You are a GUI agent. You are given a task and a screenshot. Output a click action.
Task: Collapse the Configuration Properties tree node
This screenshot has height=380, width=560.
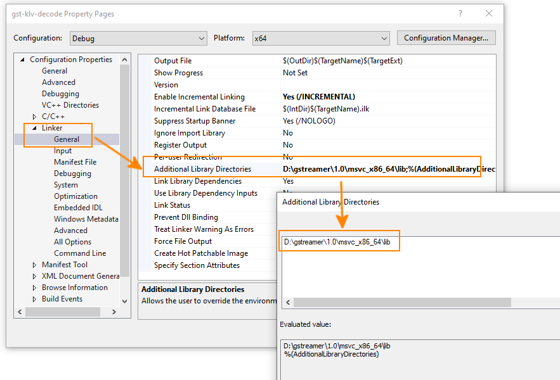coord(22,60)
